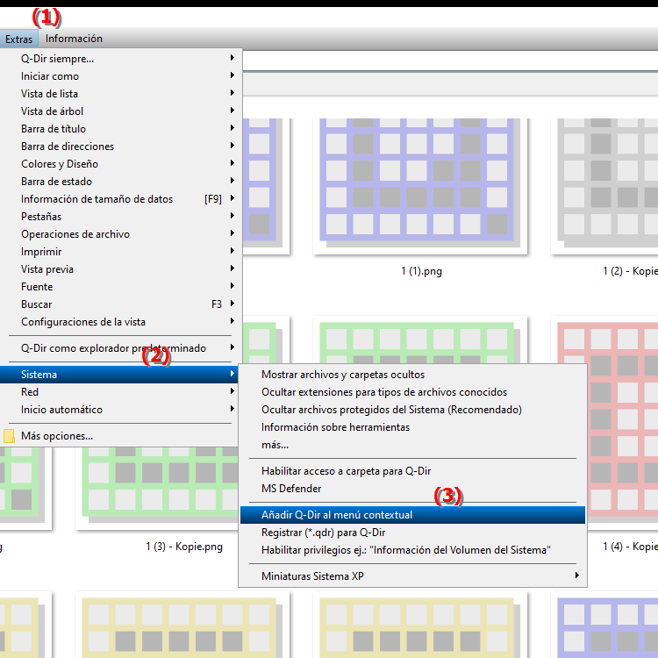This screenshot has height=658, width=658.
Task: Expand the arrow next to Fuente
Action: coord(232,286)
